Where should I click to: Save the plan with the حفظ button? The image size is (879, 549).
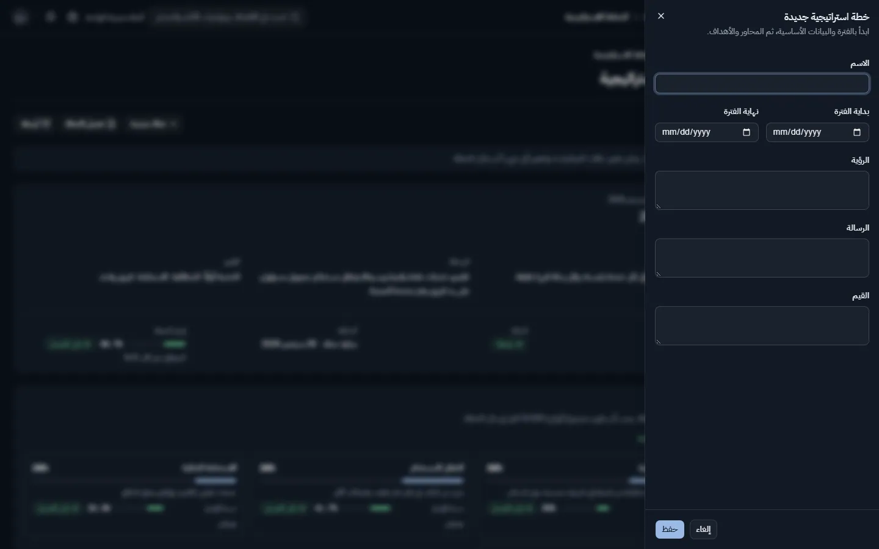670,529
